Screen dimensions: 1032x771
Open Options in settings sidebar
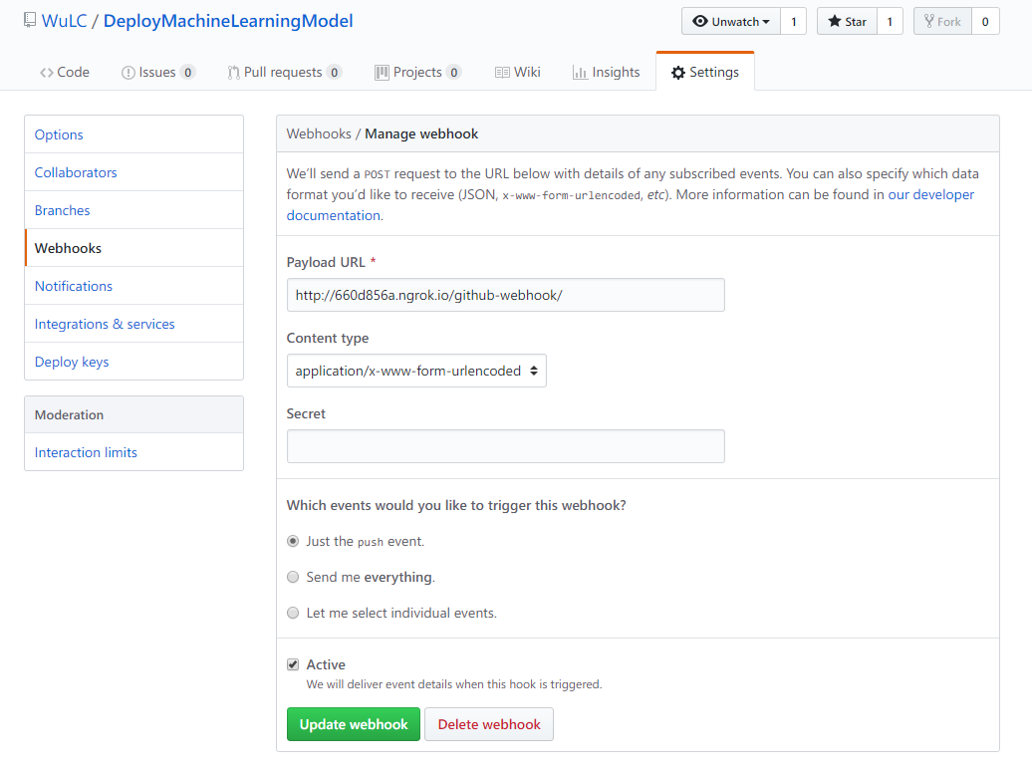click(133, 134)
